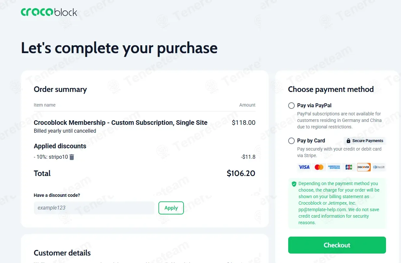401x263 pixels.
Task: Select the Pay by Card option
Action: click(291, 141)
